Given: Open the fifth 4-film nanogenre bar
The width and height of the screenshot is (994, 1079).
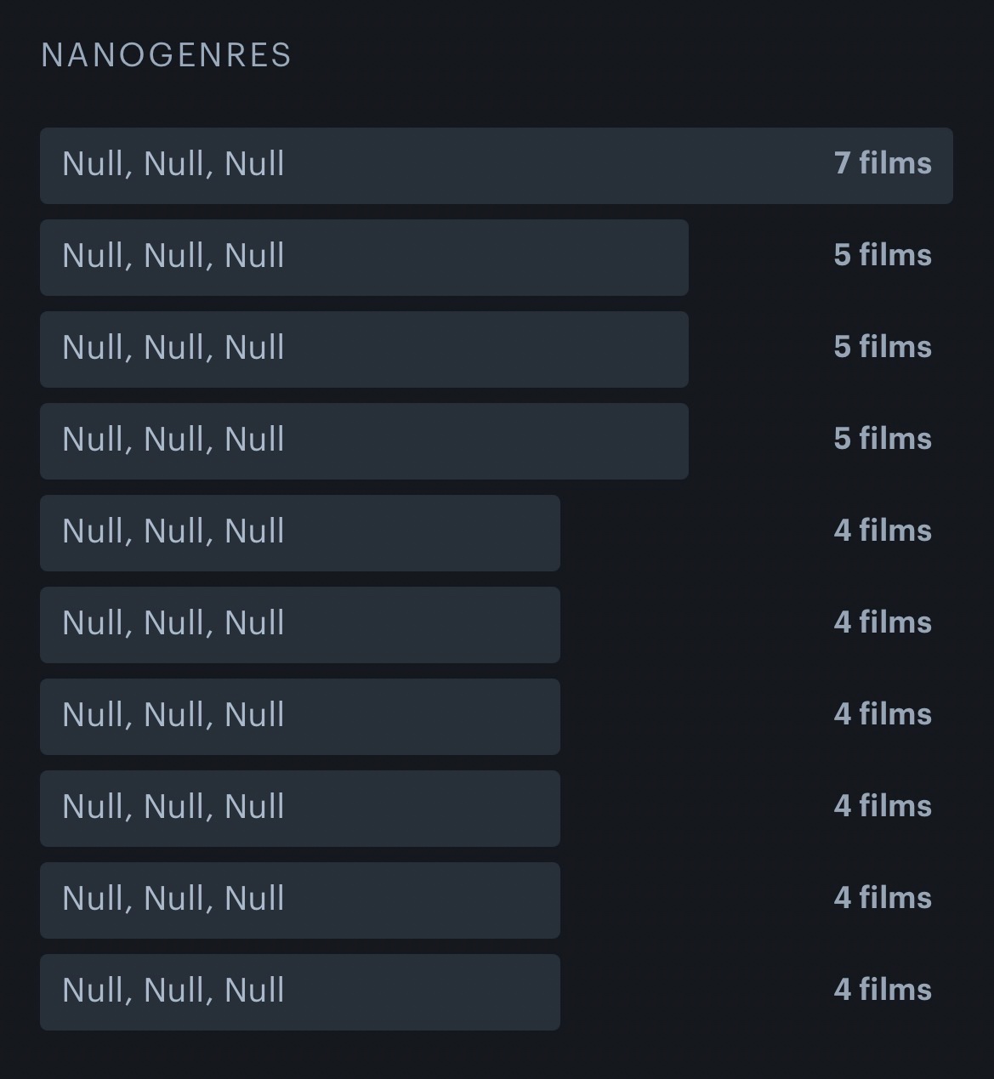Looking at the screenshot, I should pyautogui.click(x=299, y=900).
